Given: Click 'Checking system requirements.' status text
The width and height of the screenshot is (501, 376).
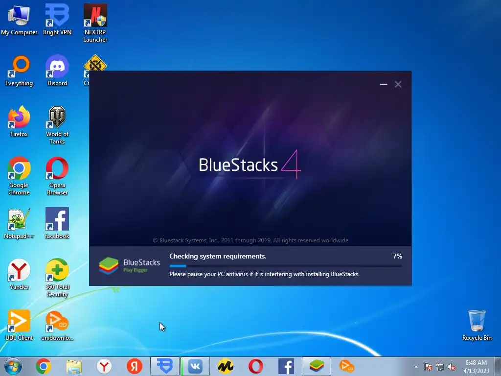Looking at the screenshot, I should point(218,256).
